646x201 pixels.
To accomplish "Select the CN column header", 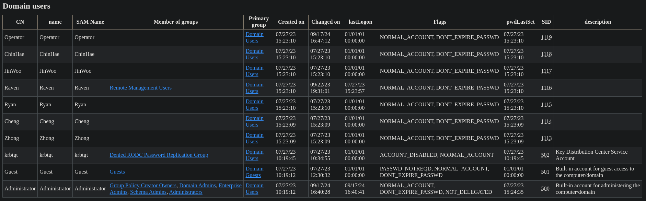I will coord(20,22).
